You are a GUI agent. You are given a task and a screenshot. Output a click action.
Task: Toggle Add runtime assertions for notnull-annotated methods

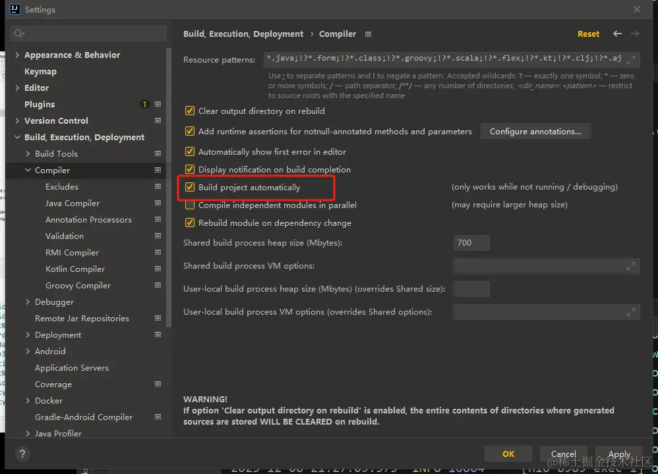tap(190, 131)
